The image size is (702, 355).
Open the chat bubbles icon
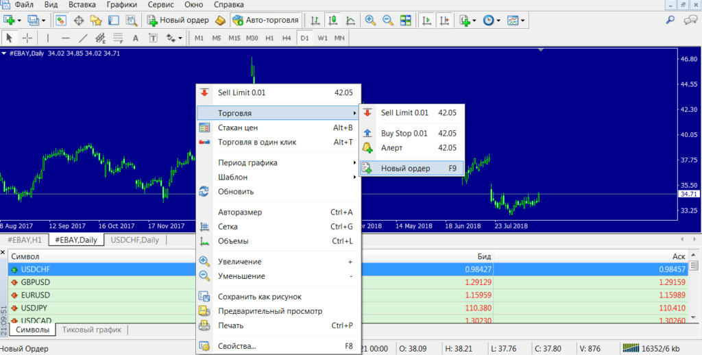[x=690, y=20]
